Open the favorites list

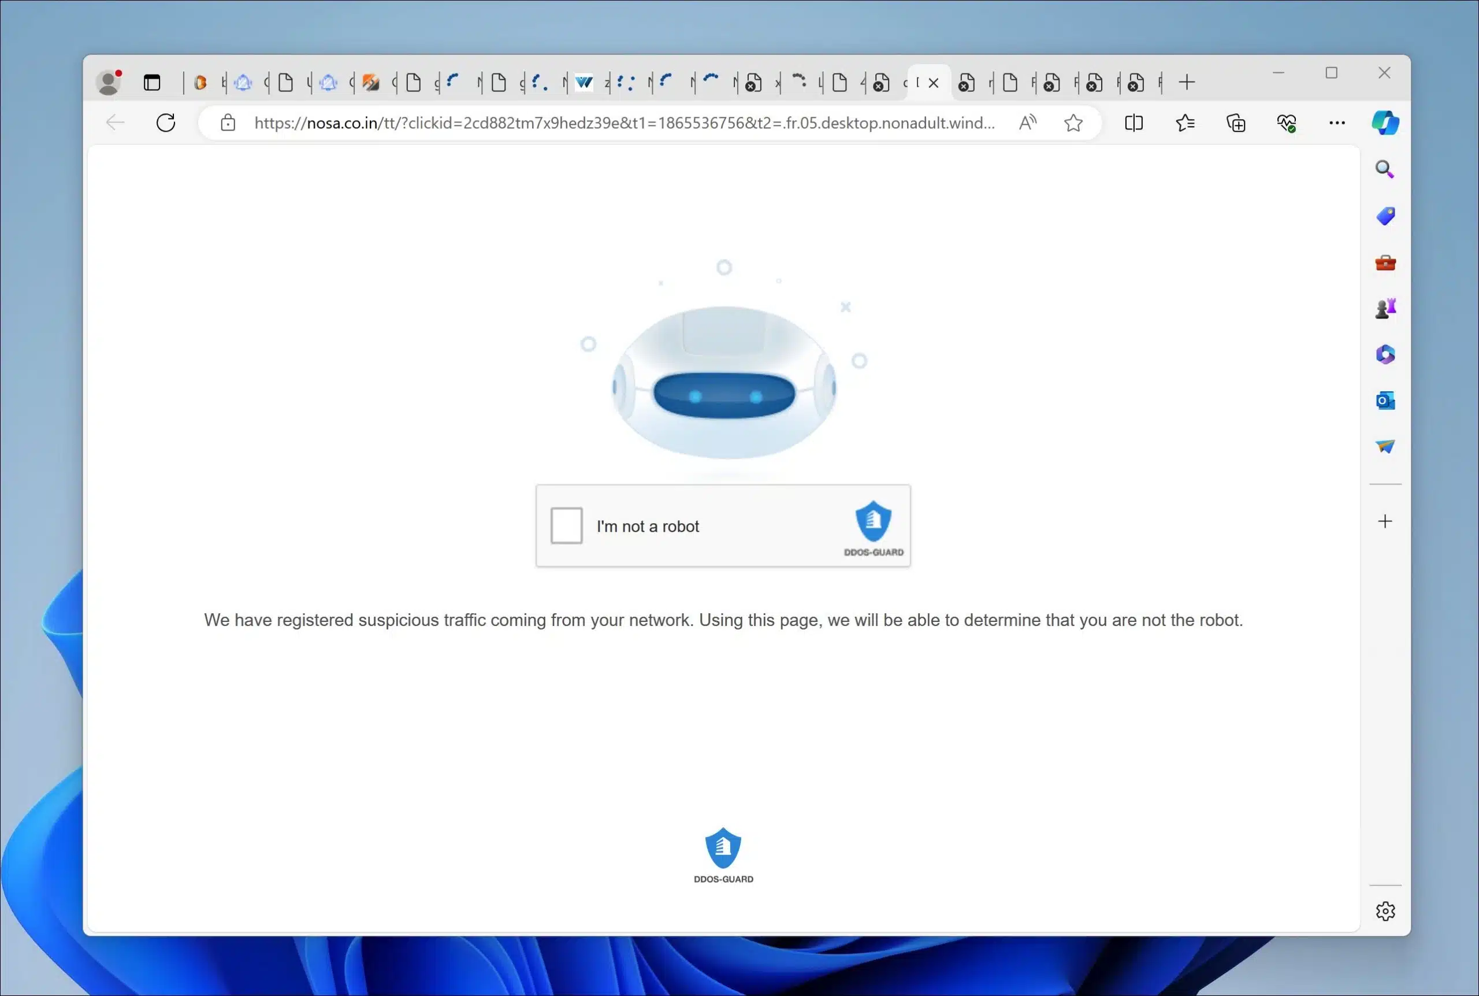coord(1184,123)
